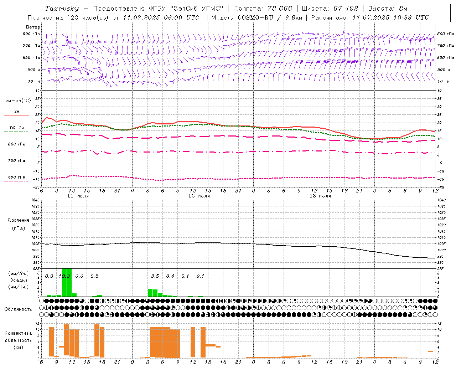The height and width of the screenshot is (365, 456).
Task: Click the "Осадки" precipitation label
Action: 18,280
